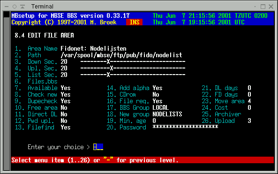
Task: Click the Down Sec. flags bar
Action: click(133, 61)
